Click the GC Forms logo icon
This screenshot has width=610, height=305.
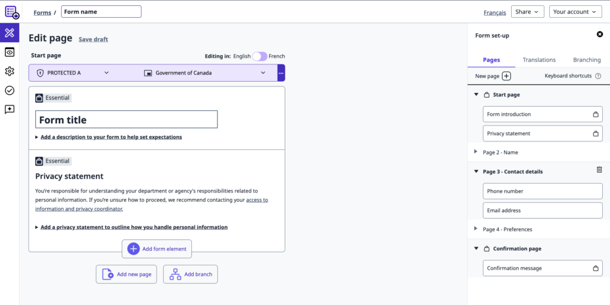pos(12,12)
